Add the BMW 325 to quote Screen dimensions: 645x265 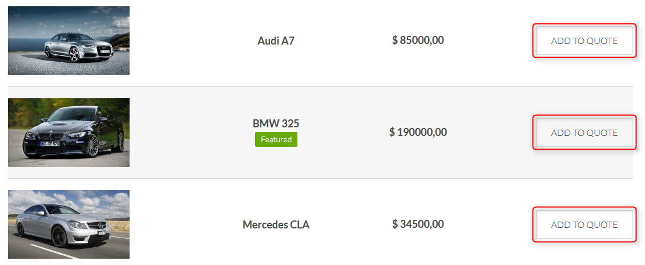(x=584, y=132)
